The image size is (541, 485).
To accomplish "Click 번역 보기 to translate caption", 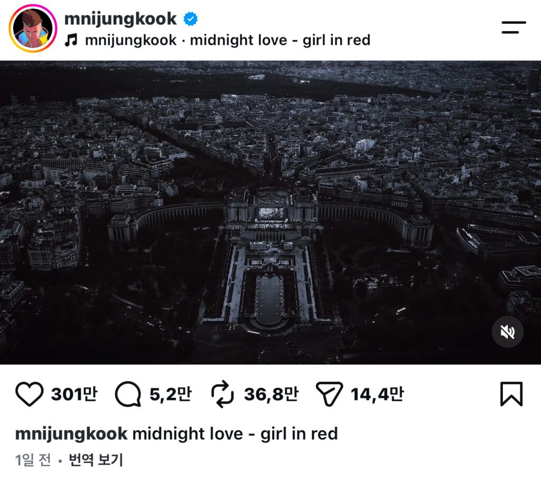I will (x=96, y=460).
